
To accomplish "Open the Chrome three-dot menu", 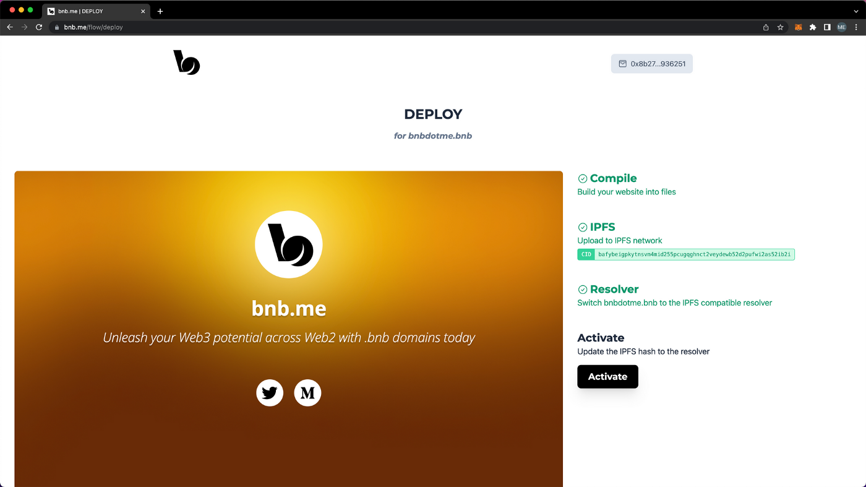I will coord(856,27).
